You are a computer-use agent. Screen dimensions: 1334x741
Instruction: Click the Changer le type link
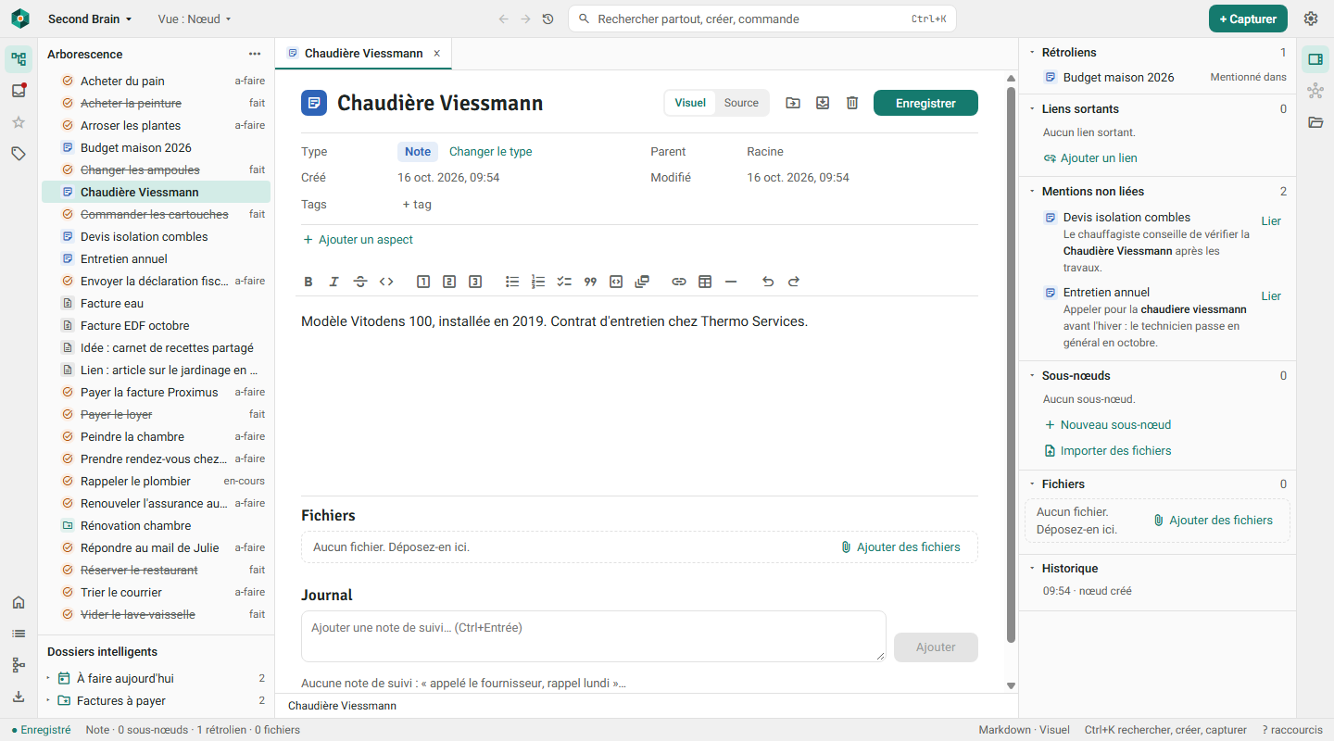point(490,152)
